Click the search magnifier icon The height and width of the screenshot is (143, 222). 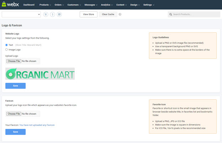tap(171, 14)
